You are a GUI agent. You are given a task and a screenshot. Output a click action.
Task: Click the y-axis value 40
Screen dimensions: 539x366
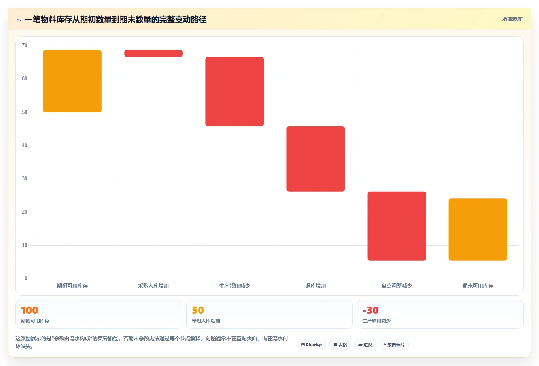(25, 146)
